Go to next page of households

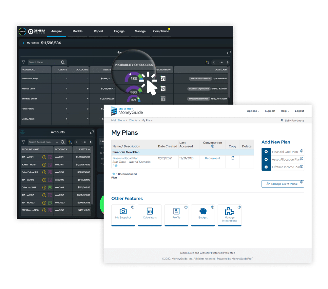click(x=227, y=62)
